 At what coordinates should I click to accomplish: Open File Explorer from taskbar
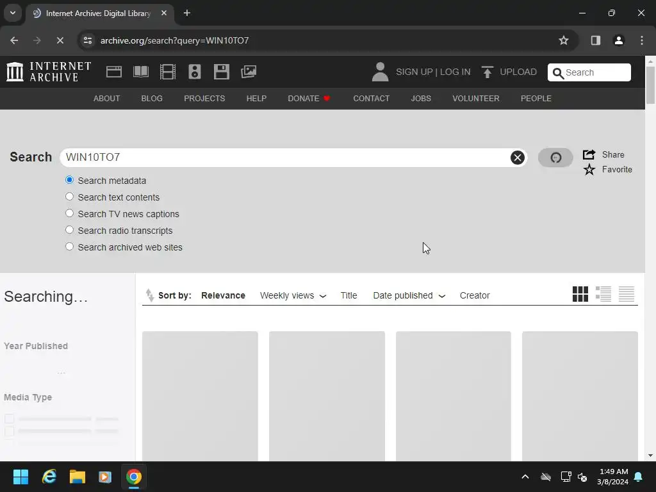pyautogui.click(x=78, y=477)
